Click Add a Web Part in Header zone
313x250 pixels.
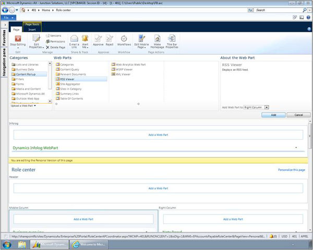(158, 188)
